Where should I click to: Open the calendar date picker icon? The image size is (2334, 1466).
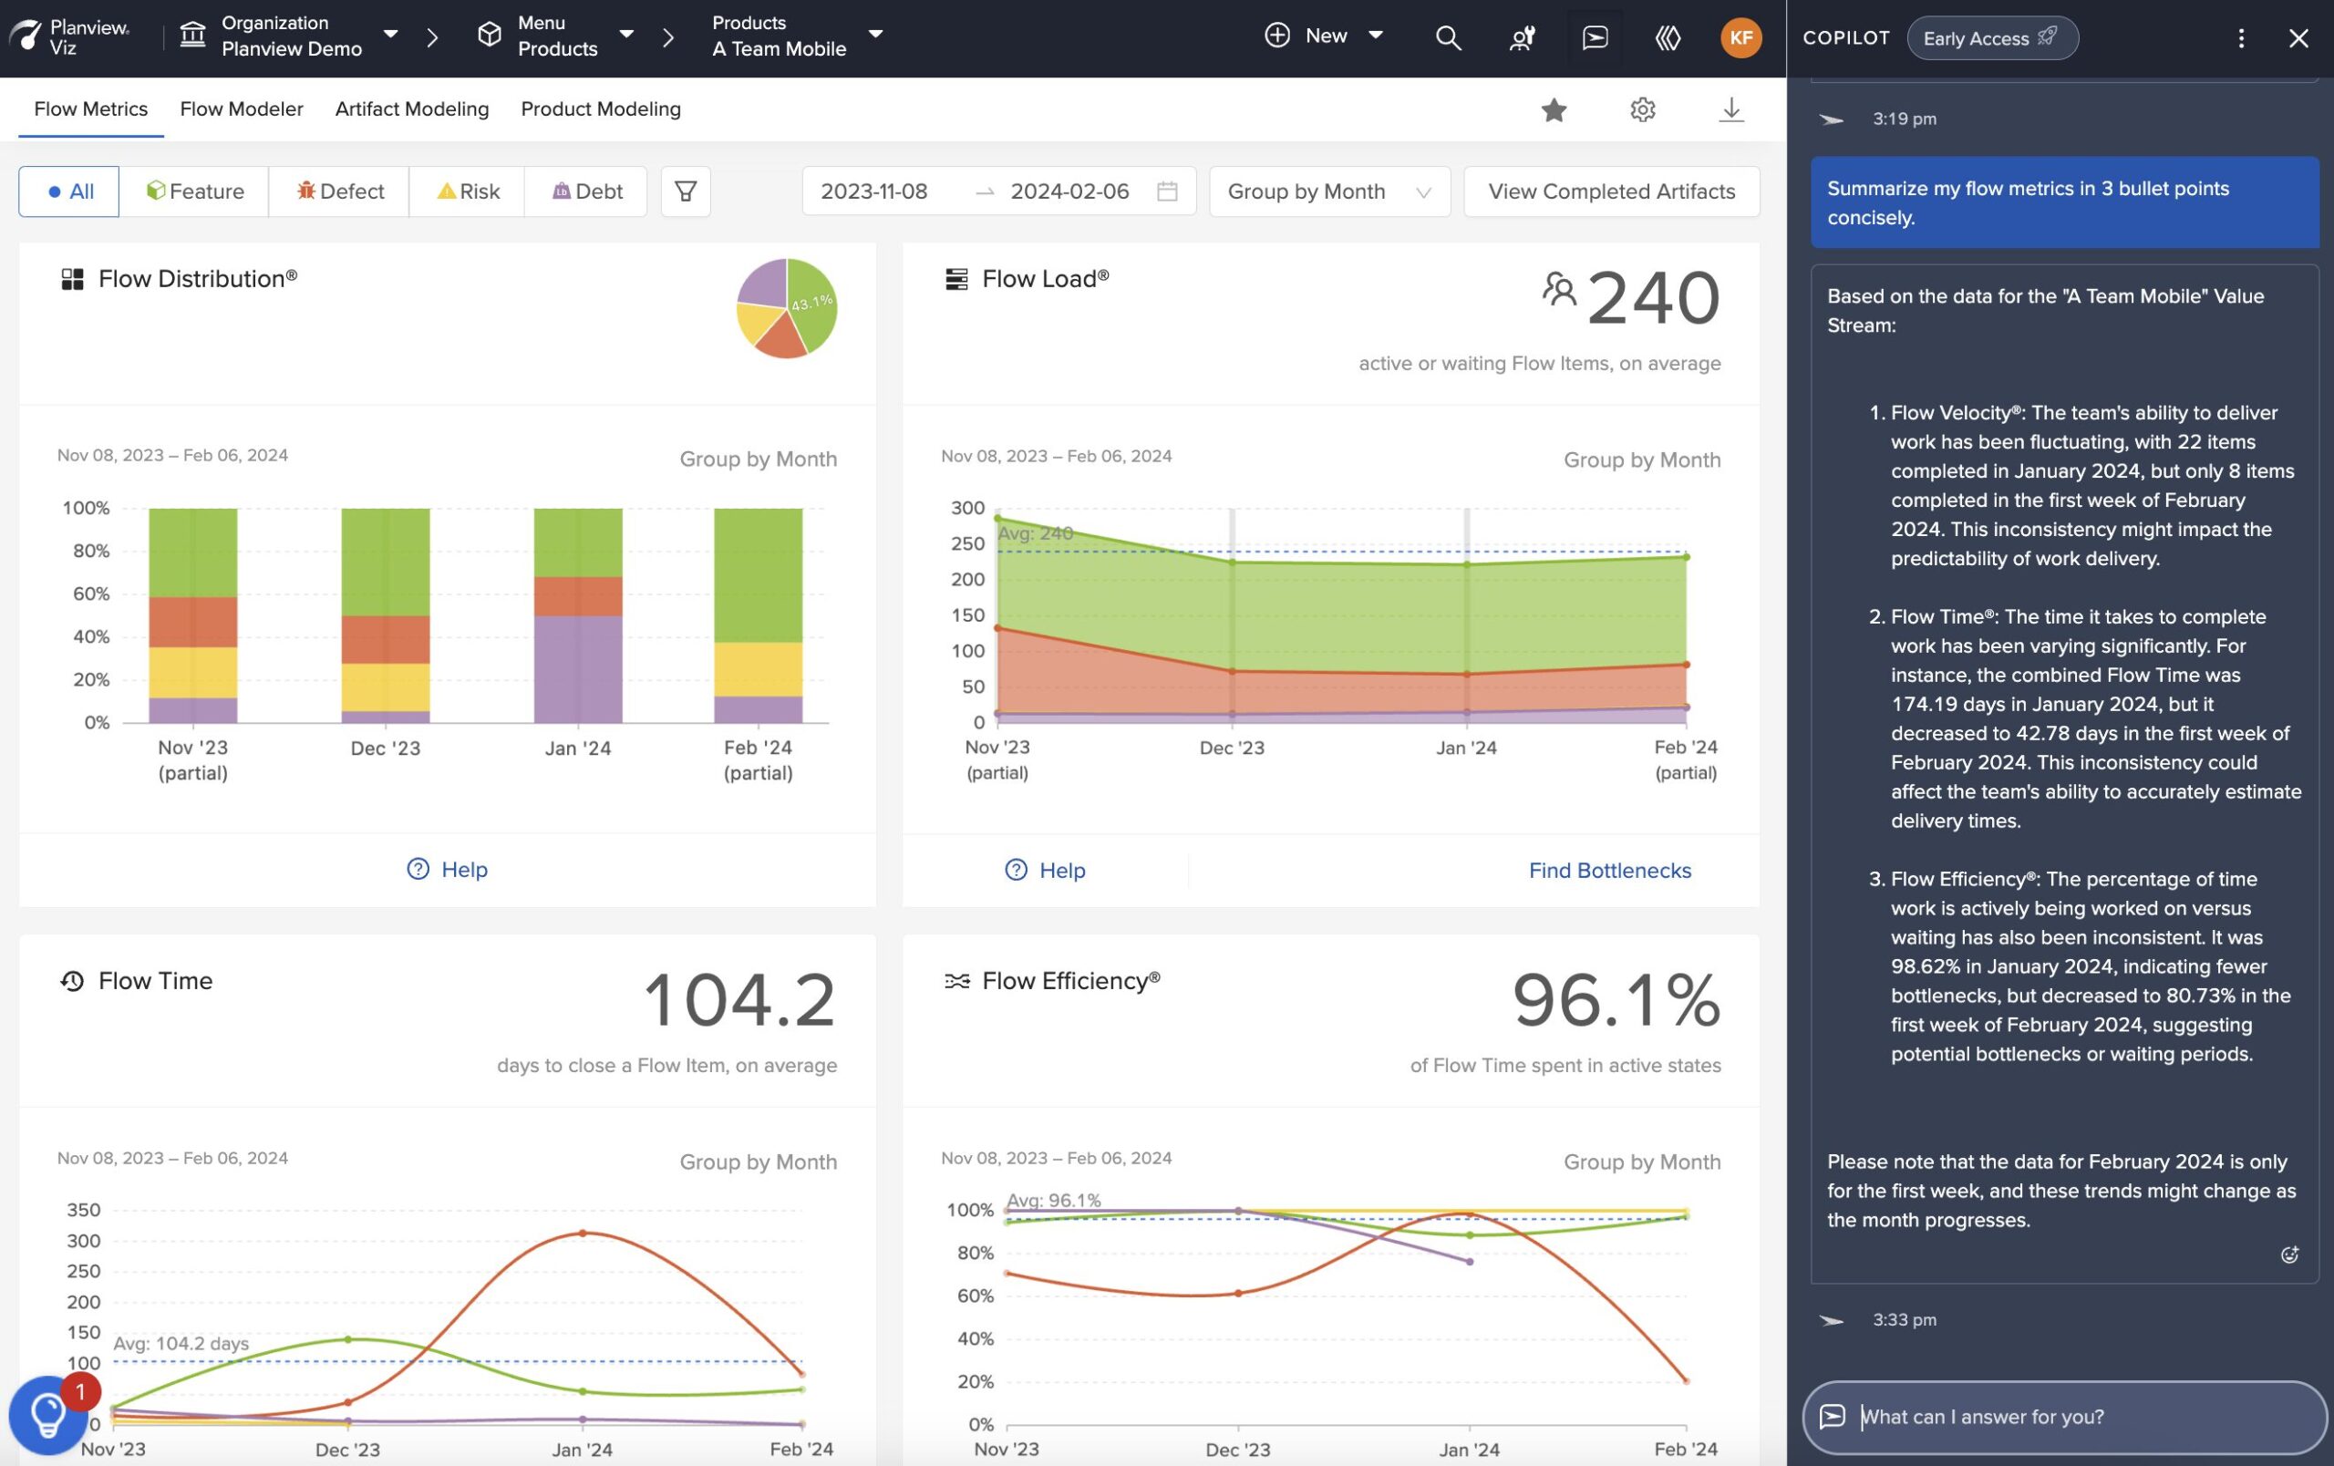[1167, 191]
